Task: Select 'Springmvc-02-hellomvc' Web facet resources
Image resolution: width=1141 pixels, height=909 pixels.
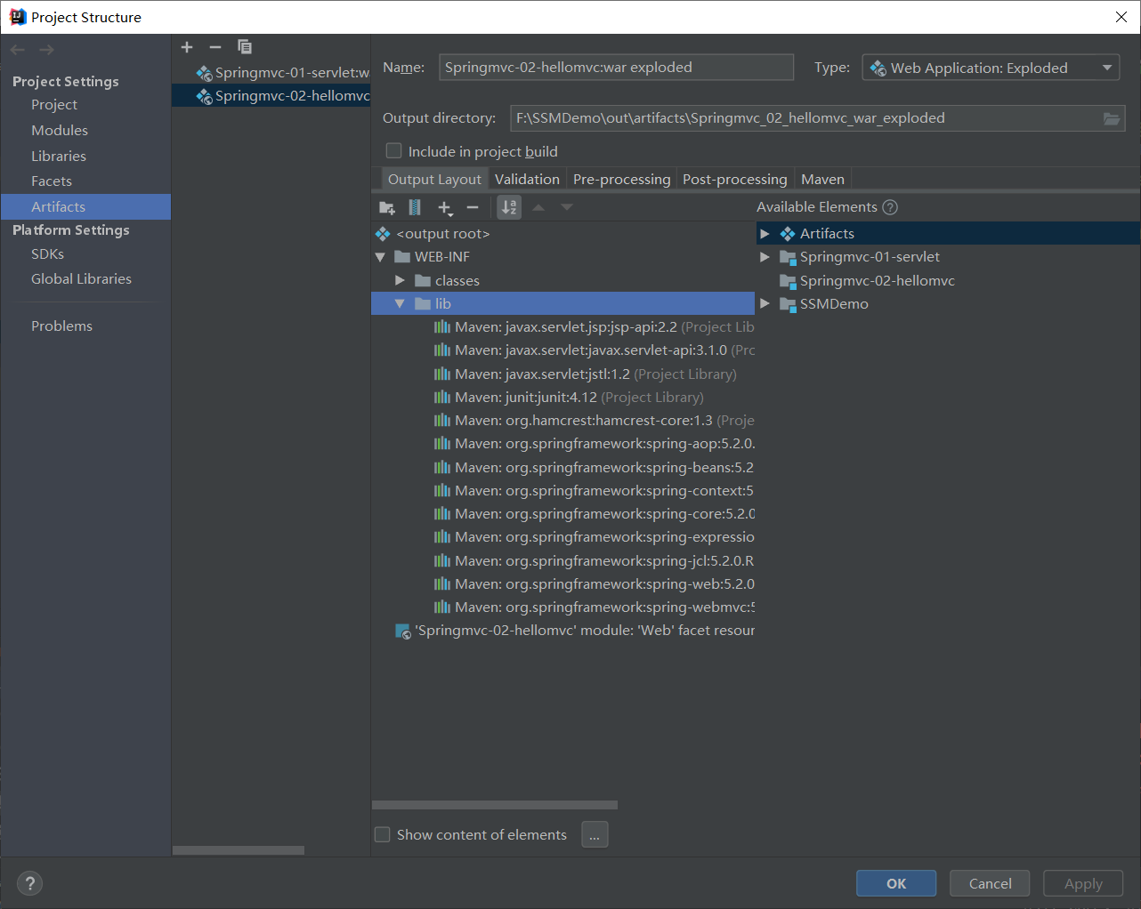Action: [x=574, y=631]
